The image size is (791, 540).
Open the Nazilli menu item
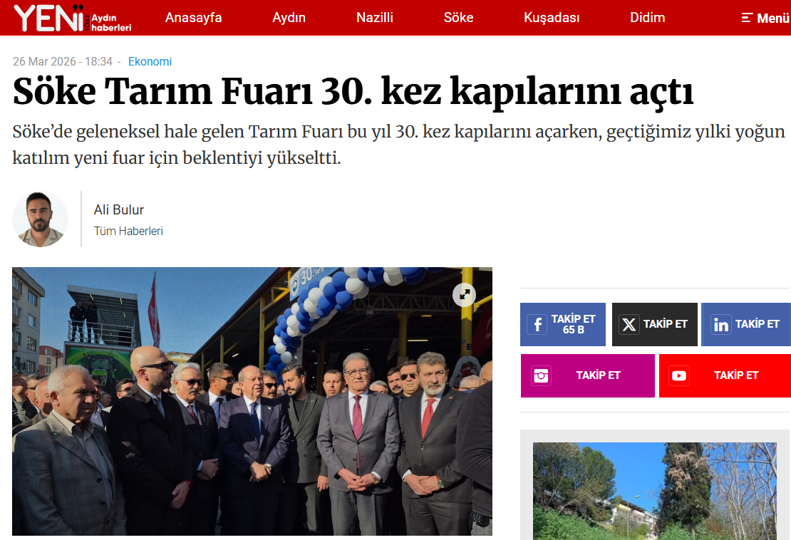[x=374, y=18]
